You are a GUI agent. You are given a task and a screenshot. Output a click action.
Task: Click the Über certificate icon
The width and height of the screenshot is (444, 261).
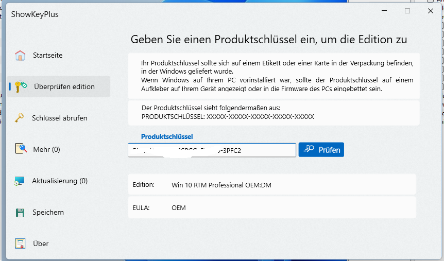[20, 243]
